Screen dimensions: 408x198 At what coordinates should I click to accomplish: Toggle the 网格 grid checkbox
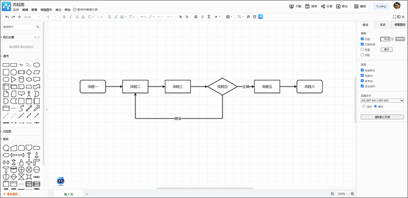(x=362, y=39)
